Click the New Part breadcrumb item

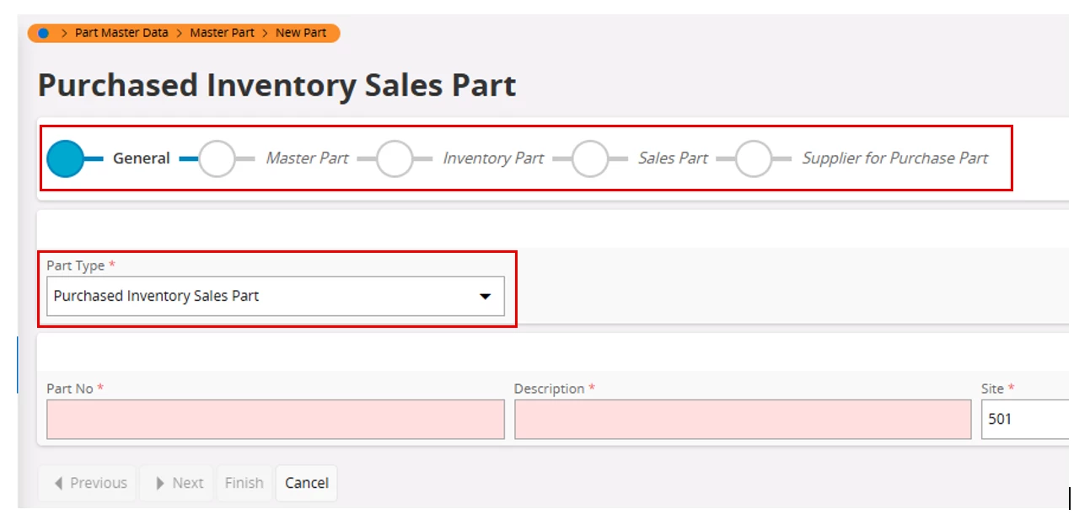pyautogui.click(x=301, y=33)
